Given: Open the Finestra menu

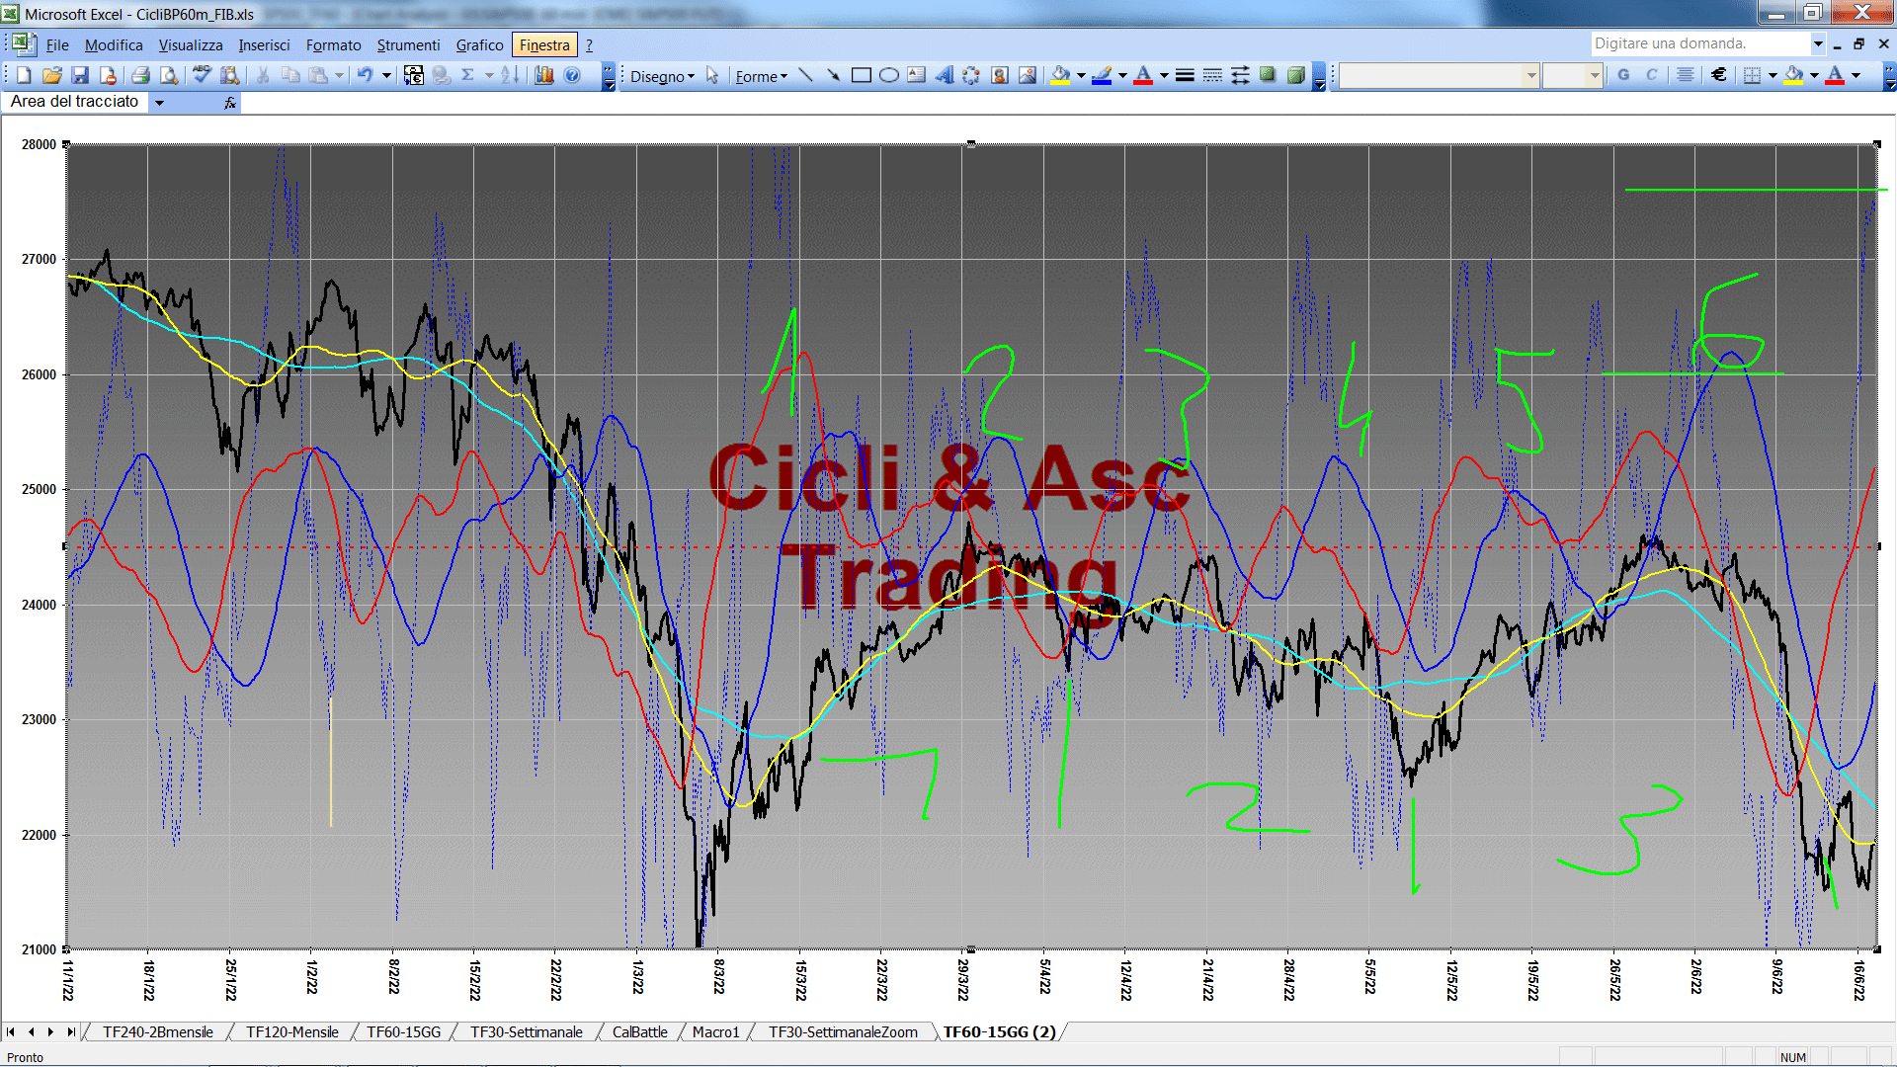Looking at the screenshot, I should point(544,45).
